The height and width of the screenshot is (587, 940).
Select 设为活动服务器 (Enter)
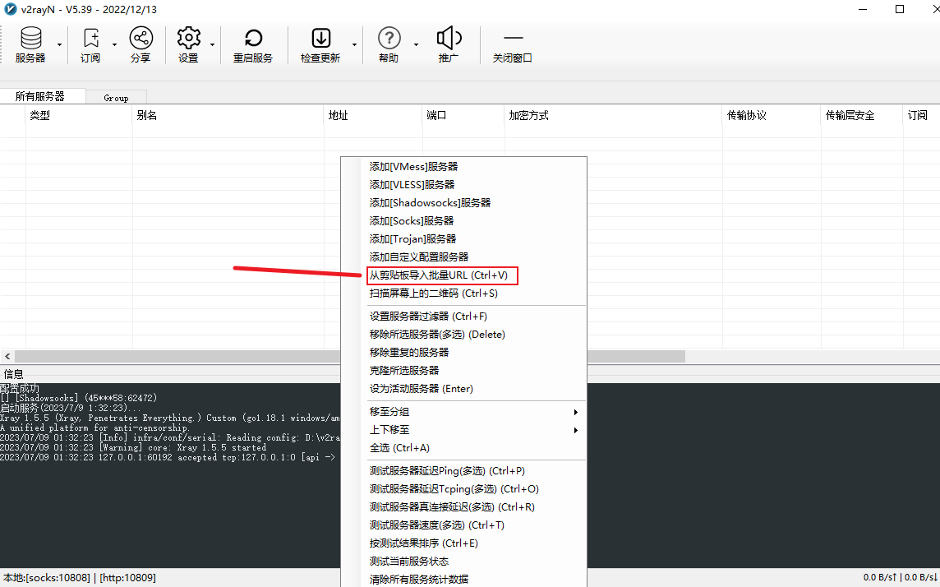click(463, 389)
